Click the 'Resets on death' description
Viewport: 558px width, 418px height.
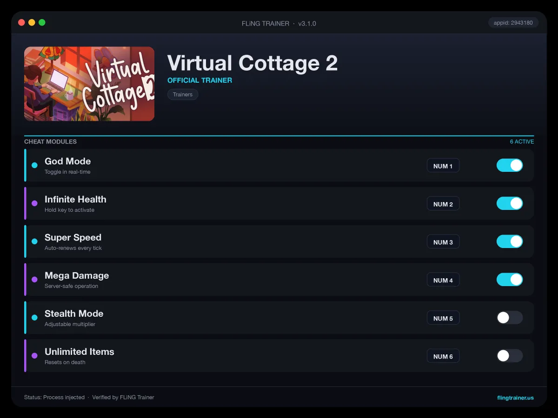[x=65, y=362]
